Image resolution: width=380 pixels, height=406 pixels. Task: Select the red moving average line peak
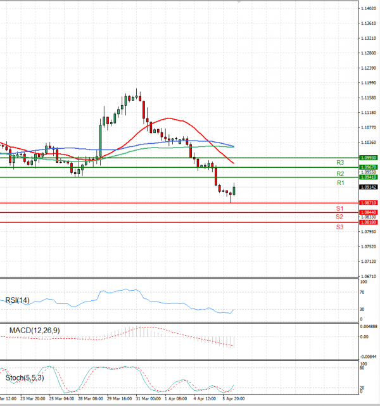tap(168, 118)
